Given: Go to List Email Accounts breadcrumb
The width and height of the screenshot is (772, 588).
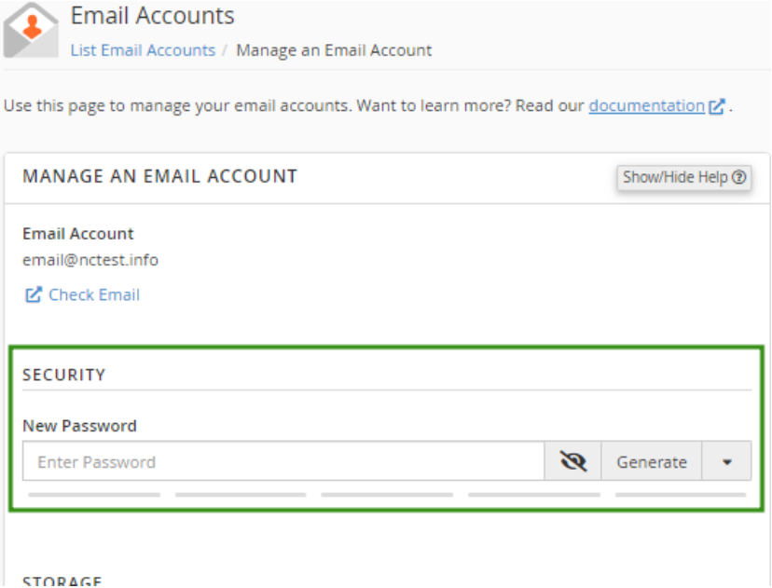Looking at the screenshot, I should 143,50.
